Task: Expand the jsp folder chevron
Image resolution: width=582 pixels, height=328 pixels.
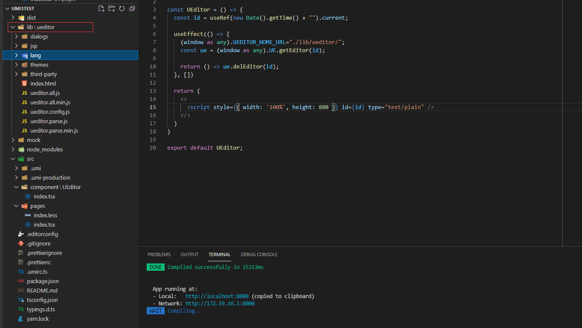Action: point(16,46)
